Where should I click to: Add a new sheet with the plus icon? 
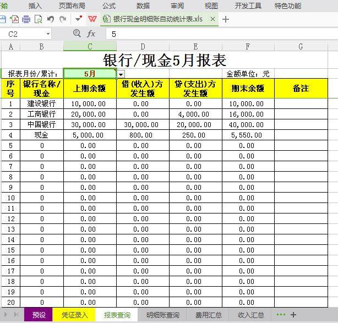pyautogui.click(x=293, y=315)
